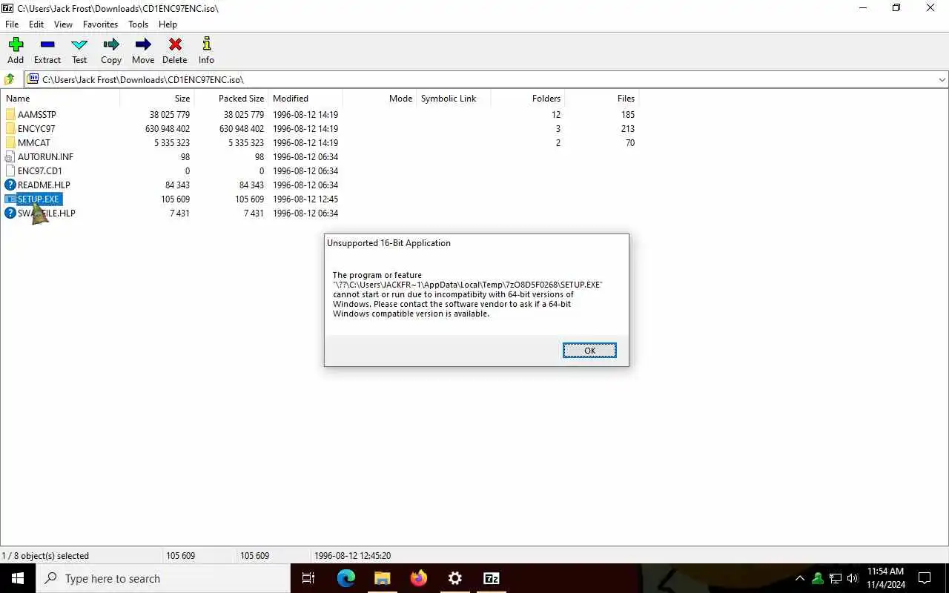Sort by the Folders column header
Image resolution: width=949 pixels, height=593 pixels.
527,98
